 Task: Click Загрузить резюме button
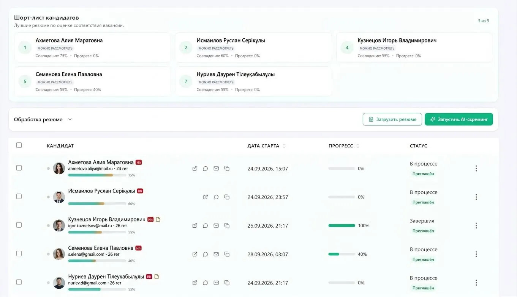tap(392, 119)
